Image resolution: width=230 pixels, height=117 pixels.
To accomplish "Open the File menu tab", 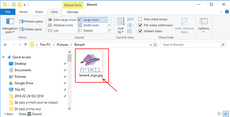I will [8, 12].
